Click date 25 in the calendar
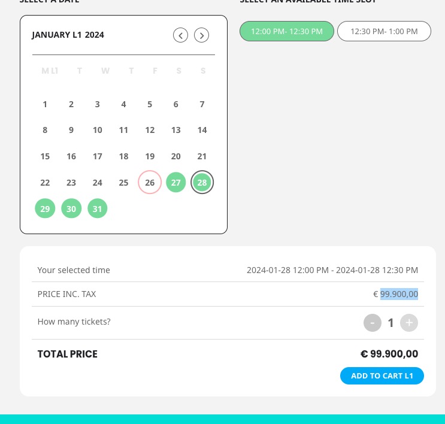 tap(123, 183)
